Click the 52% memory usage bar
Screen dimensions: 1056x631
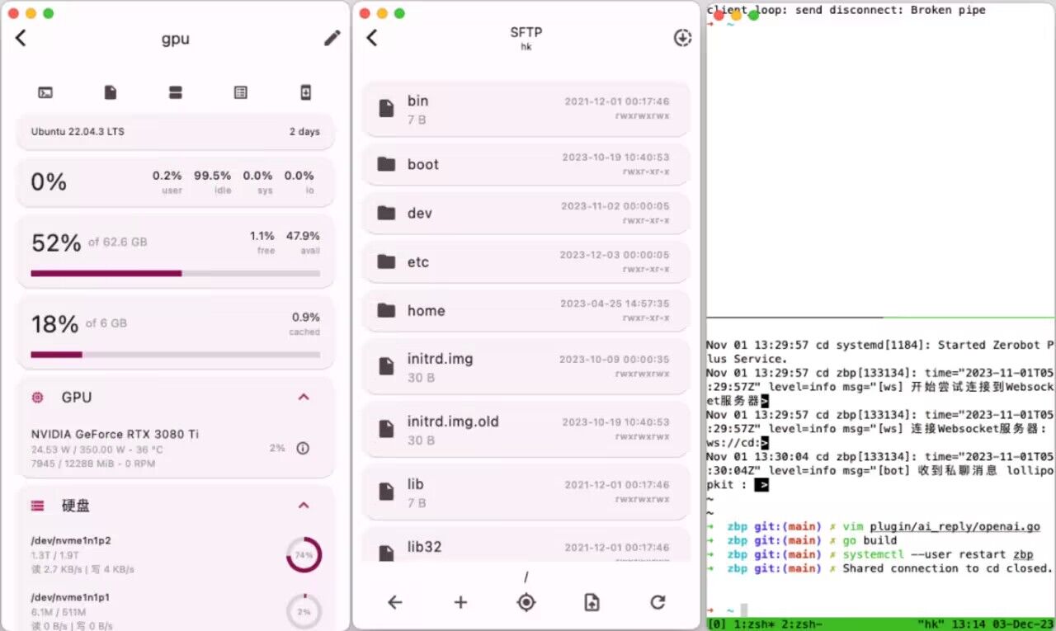(x=175, y=273)
